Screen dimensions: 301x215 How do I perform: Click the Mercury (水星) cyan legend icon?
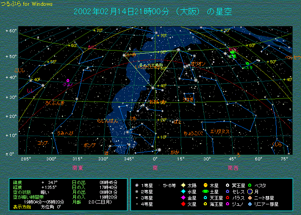click(183, 192)
